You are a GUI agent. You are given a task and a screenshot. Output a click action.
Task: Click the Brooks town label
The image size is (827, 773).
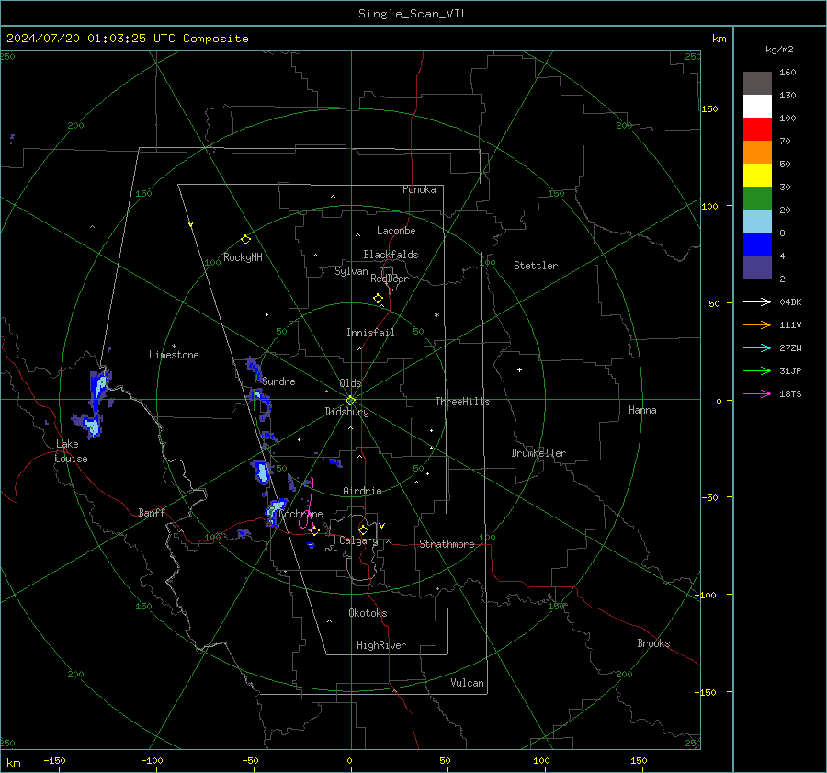click(x=653, y=643)
